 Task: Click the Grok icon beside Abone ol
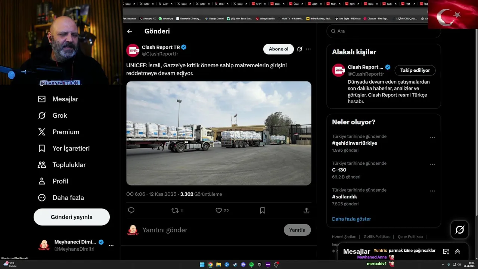pos(299,49)
